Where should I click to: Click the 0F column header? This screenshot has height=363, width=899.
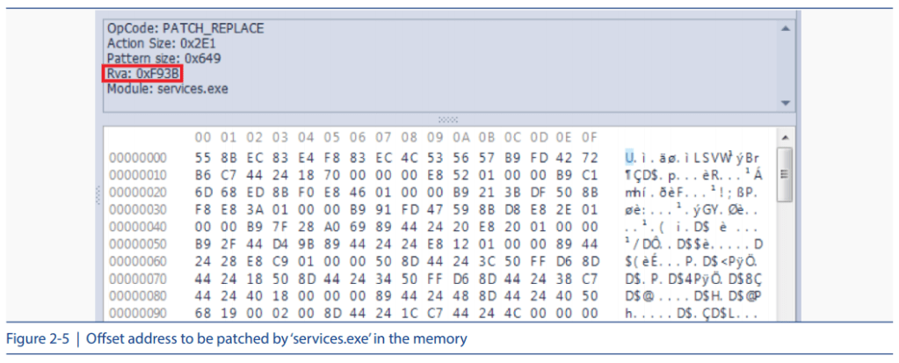point(589,137)
